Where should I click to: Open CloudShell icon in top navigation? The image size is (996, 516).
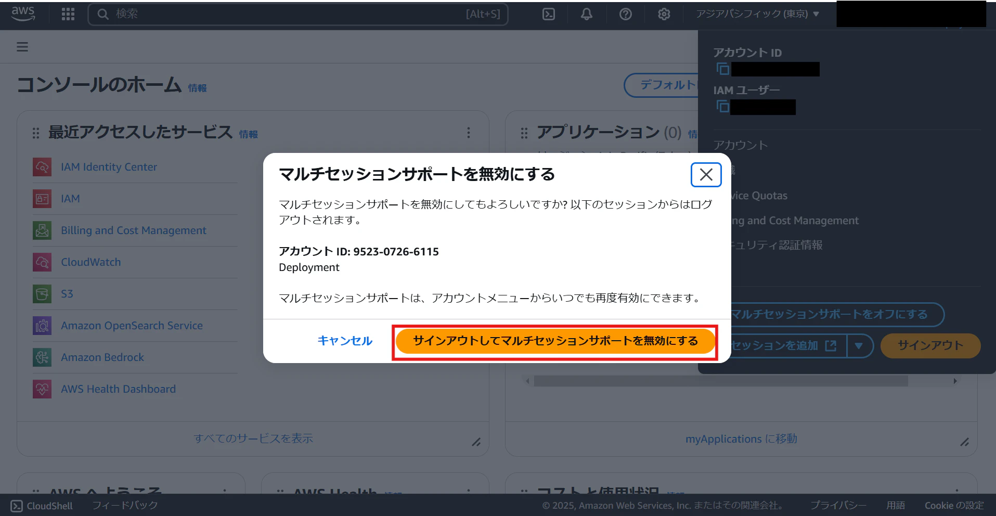pos(549,14)
